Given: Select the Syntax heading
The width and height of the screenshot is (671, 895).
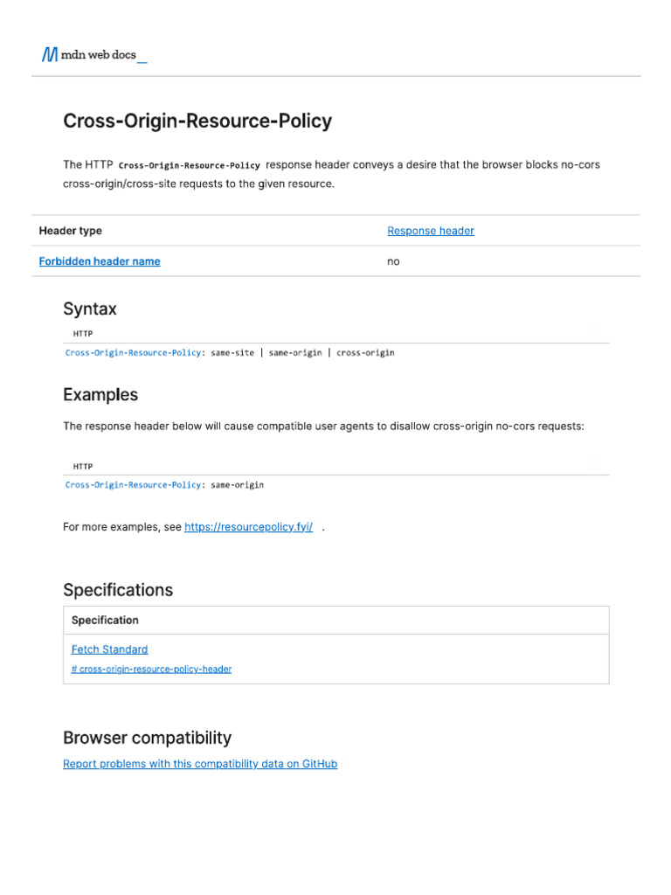Looking at the screenshot, I should pos(90,309).
